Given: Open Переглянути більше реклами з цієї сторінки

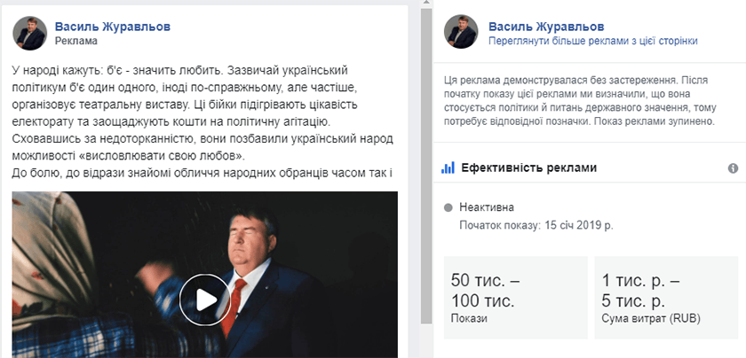Looking at the screenshot, I should [x=592, y=41].
